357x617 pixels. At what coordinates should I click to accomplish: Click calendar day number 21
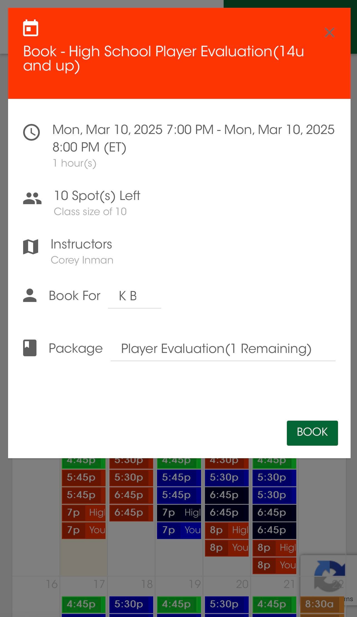pyautogui.click(x=289, y=584)
